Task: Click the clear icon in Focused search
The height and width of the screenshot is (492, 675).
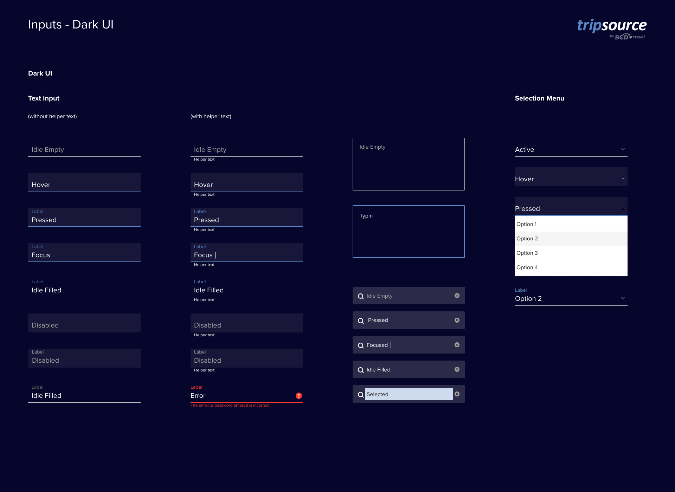Action: (457, 345)
